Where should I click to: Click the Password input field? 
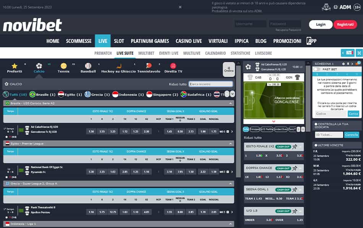coord(285,24)
